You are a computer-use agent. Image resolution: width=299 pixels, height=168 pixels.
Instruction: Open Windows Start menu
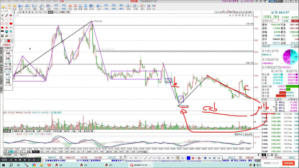(x=3, y=165)
